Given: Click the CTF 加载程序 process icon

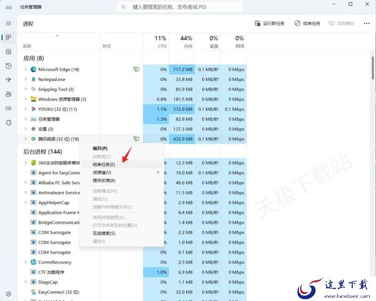Looking at the screenshot, I should pyautogui.click(x=33, y=272).
